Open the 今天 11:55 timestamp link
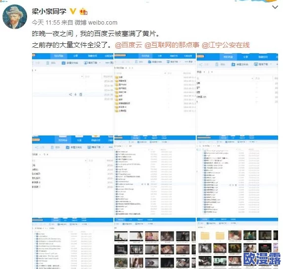The height and width of the screenshot is (269, 283). click(46, 23)
